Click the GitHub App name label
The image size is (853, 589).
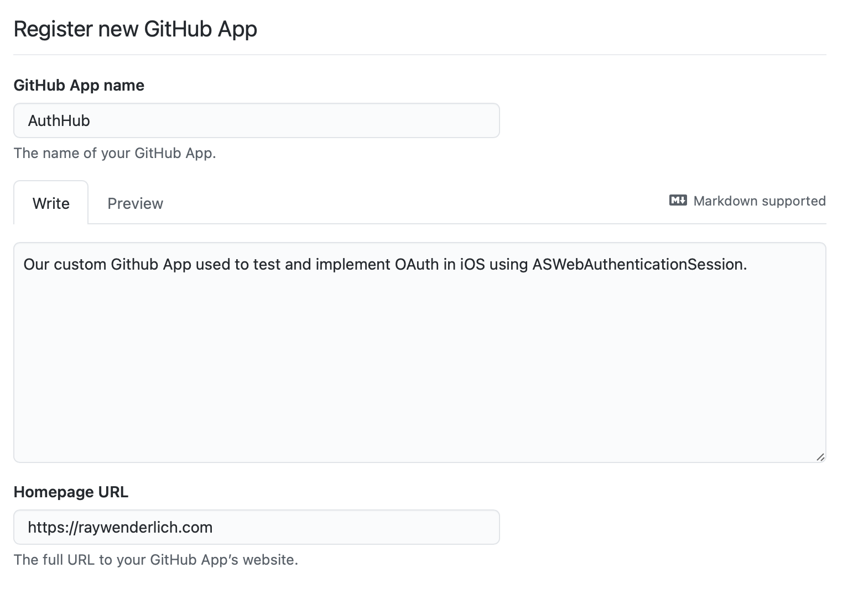click(79, 85)
